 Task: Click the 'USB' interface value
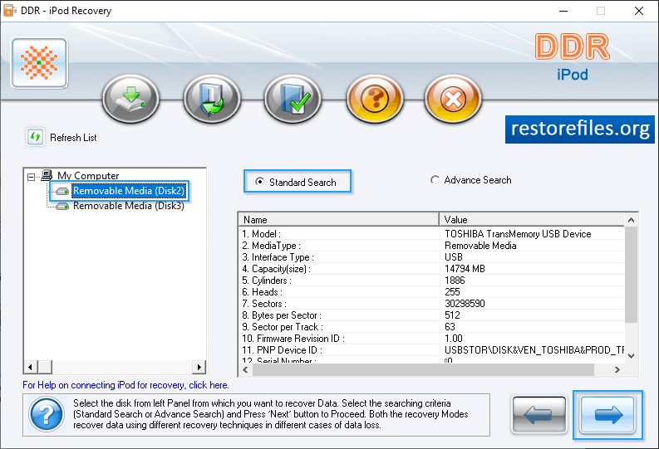[454, 257]
